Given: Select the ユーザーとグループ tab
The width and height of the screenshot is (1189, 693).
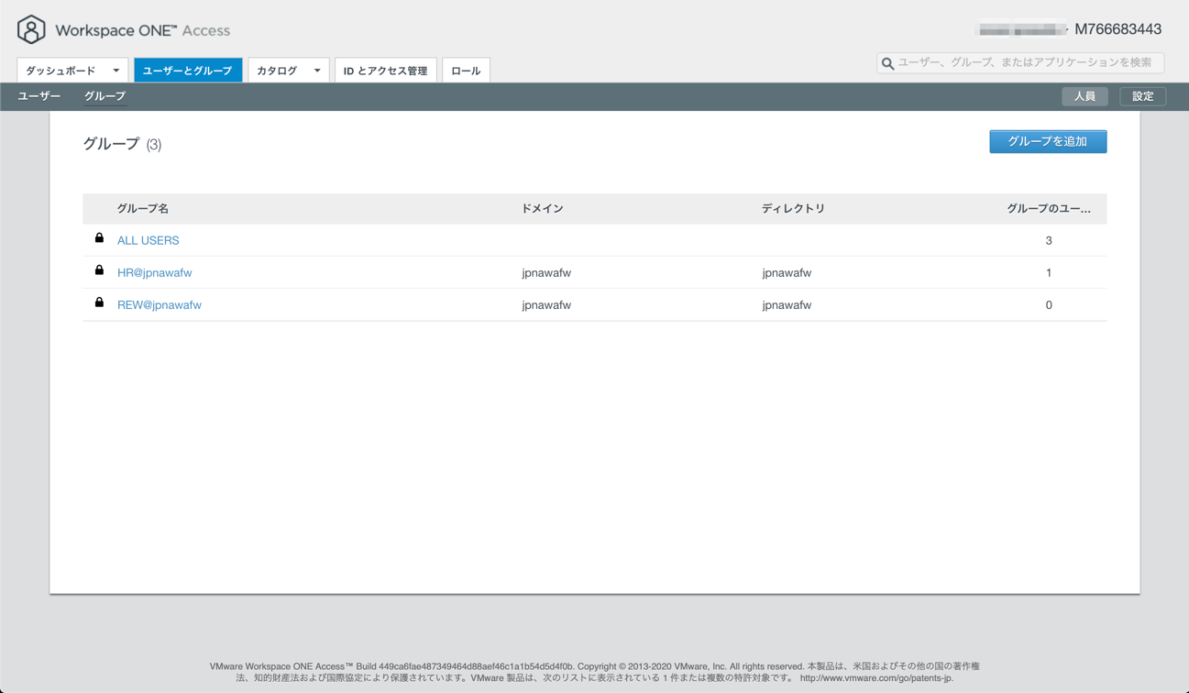Looking at the screenshot, I should [188, 71].
